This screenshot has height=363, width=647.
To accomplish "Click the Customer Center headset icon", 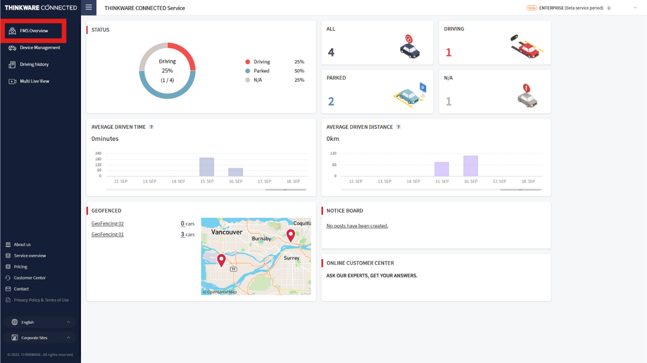I will tap(8, 278).
